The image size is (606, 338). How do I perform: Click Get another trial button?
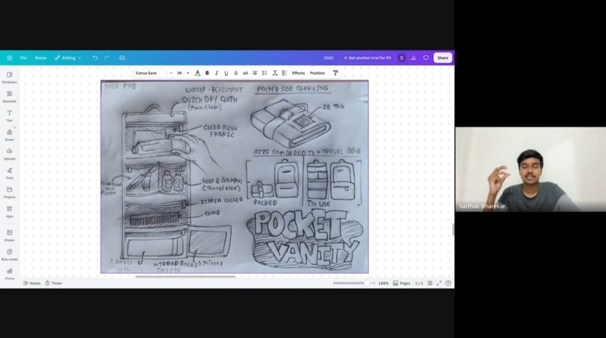(367, 58)
